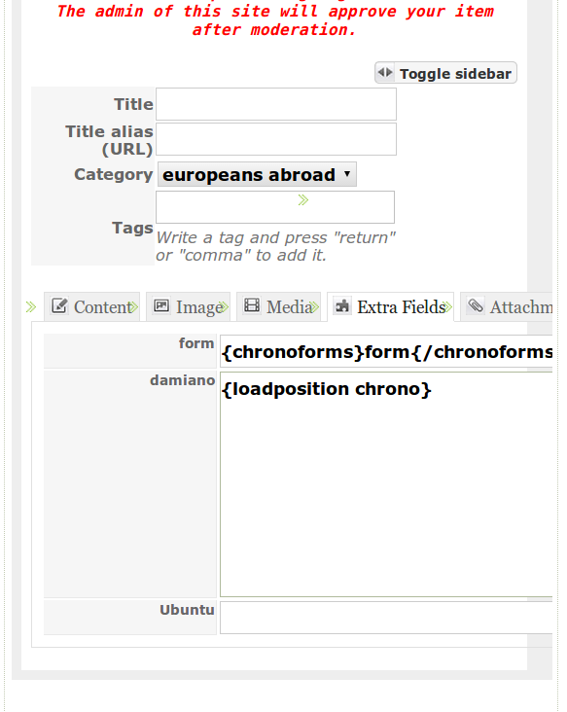Click green double arrow inside Tags field
The height and width of the screenshot is (712, 567).
pyautogui.click(x=303, y=199)
